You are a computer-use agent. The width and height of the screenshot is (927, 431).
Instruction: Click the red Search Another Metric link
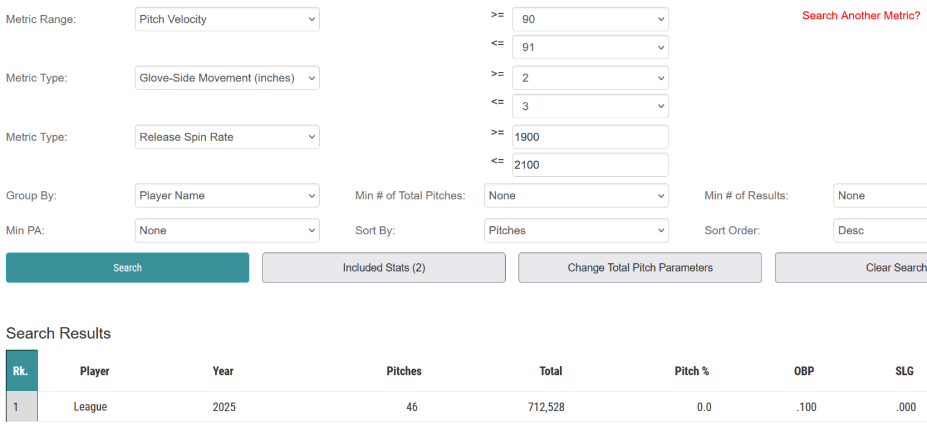click(x=861, y=16)
